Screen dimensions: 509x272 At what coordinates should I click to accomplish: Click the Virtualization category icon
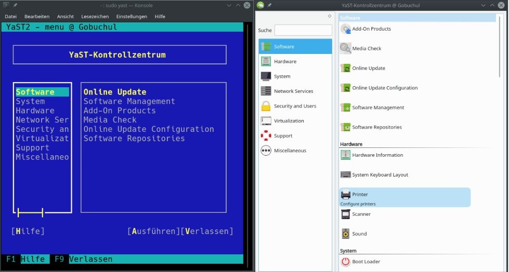(266, 120)
